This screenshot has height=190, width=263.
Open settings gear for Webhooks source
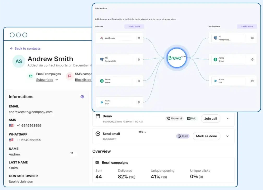tap(139, 38)
